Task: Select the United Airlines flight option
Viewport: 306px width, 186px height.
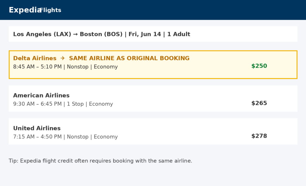Action: coord(153,132)
